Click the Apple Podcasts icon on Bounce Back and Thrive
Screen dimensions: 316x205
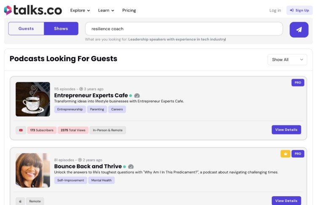pos(20,201)
